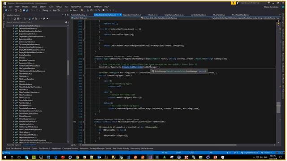Click the Open File toolbar icon
The height and width of the screenshot is (161, 287).
[21, 10]
